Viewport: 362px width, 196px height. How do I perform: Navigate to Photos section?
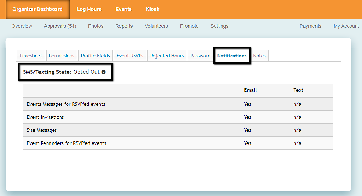coord(96,26)
